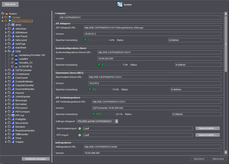Toggle the Labelfire checkbox under CDM

pyautogui.click(x=12, y=59)
